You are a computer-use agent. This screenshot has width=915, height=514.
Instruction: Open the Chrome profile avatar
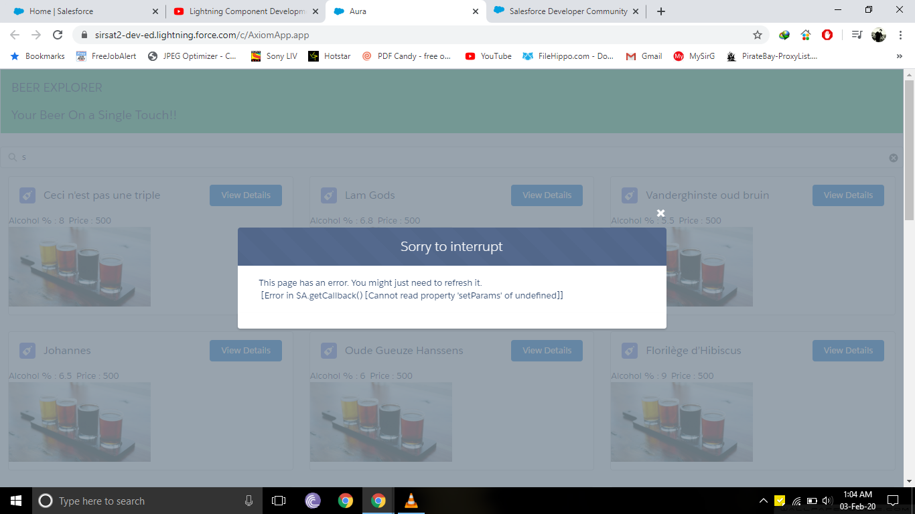(x=879, y=35)
